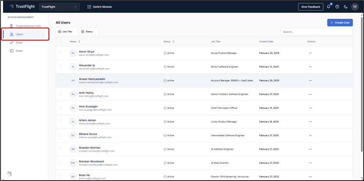Image resolution: width=364 pixels, height=181 pixels.
Task: Open Organizational Units in sidebar
Action: pos(25,26)
